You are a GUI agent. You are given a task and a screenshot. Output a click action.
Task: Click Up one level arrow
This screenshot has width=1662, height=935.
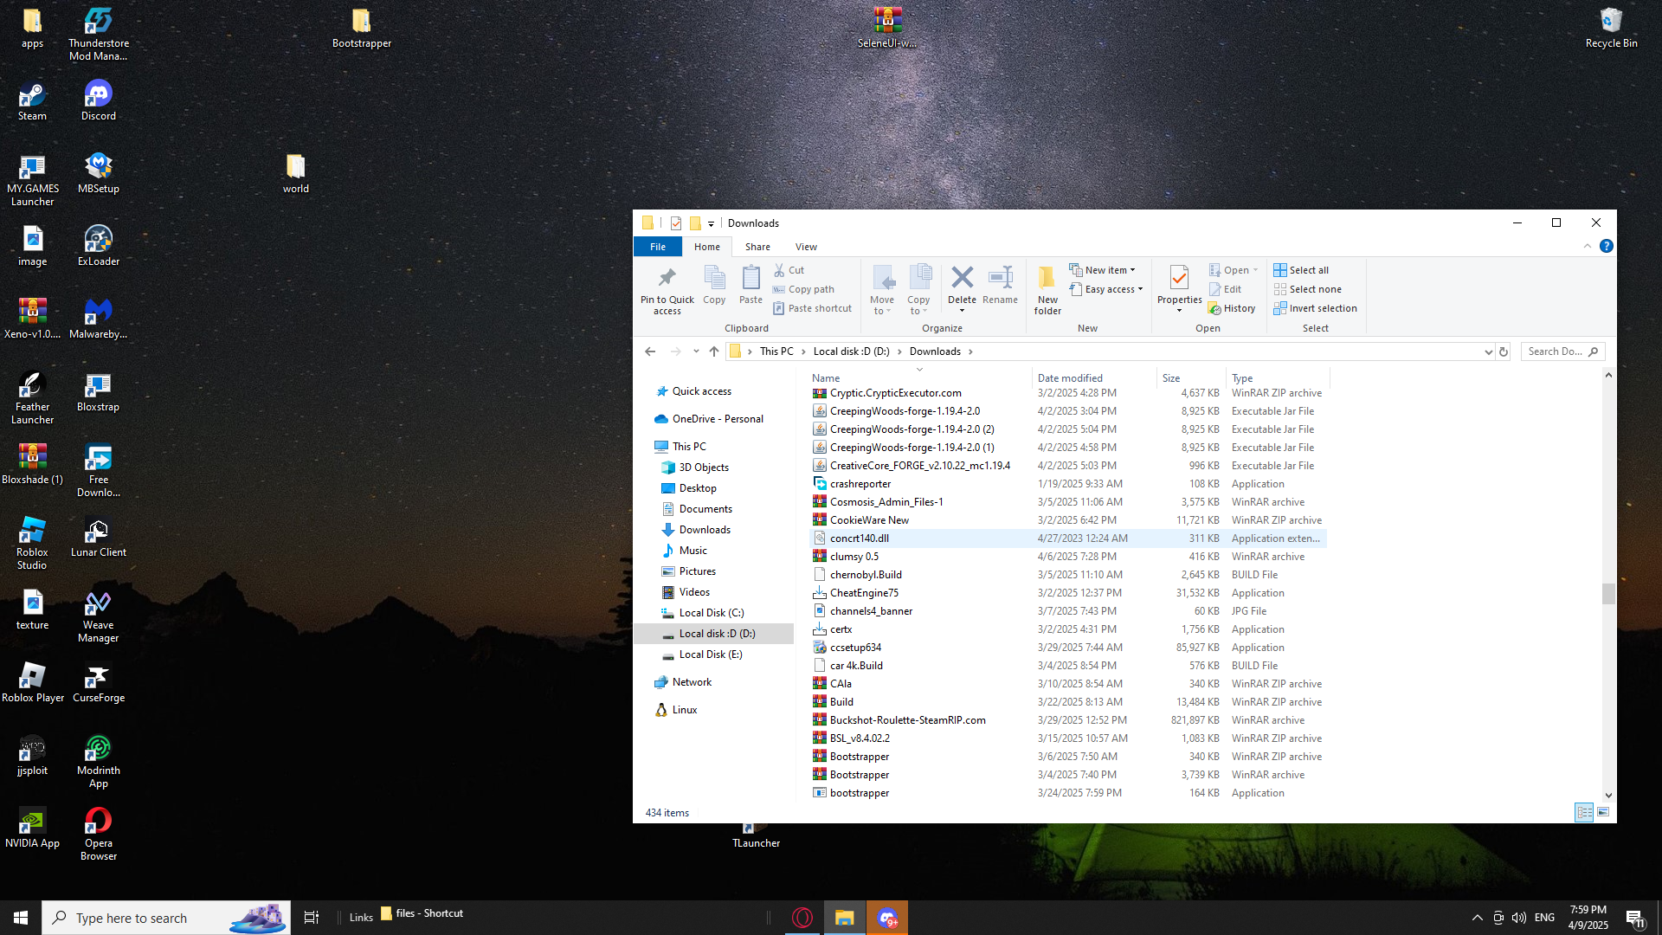click(x=713, y=351)
